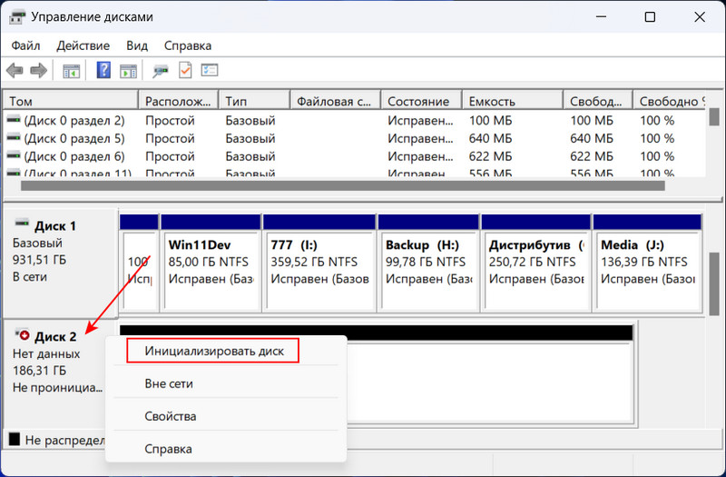Image resolution: width=726 pixels, height=477 pixels.
Task: Click the volume list horizontal scrollbar
Action: click(x=343, y=185)
